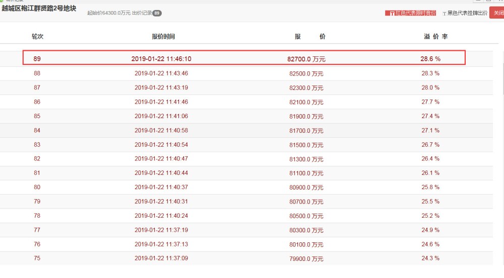Click the 轮次 column header
Screen dimensions: 504x278
[37, 37]
